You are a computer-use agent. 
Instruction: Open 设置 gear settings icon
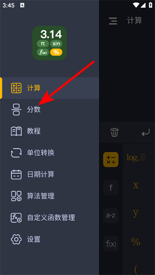[x=16, y=239]
